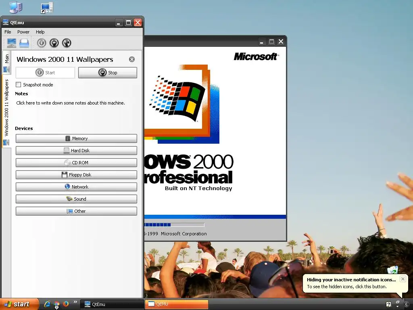Minimize the QEMU window
This screenshot has width=413, height=310.
point(261,42)
